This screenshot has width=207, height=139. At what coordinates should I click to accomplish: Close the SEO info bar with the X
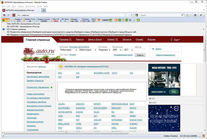pyautogui.click(x=203, y=29)
